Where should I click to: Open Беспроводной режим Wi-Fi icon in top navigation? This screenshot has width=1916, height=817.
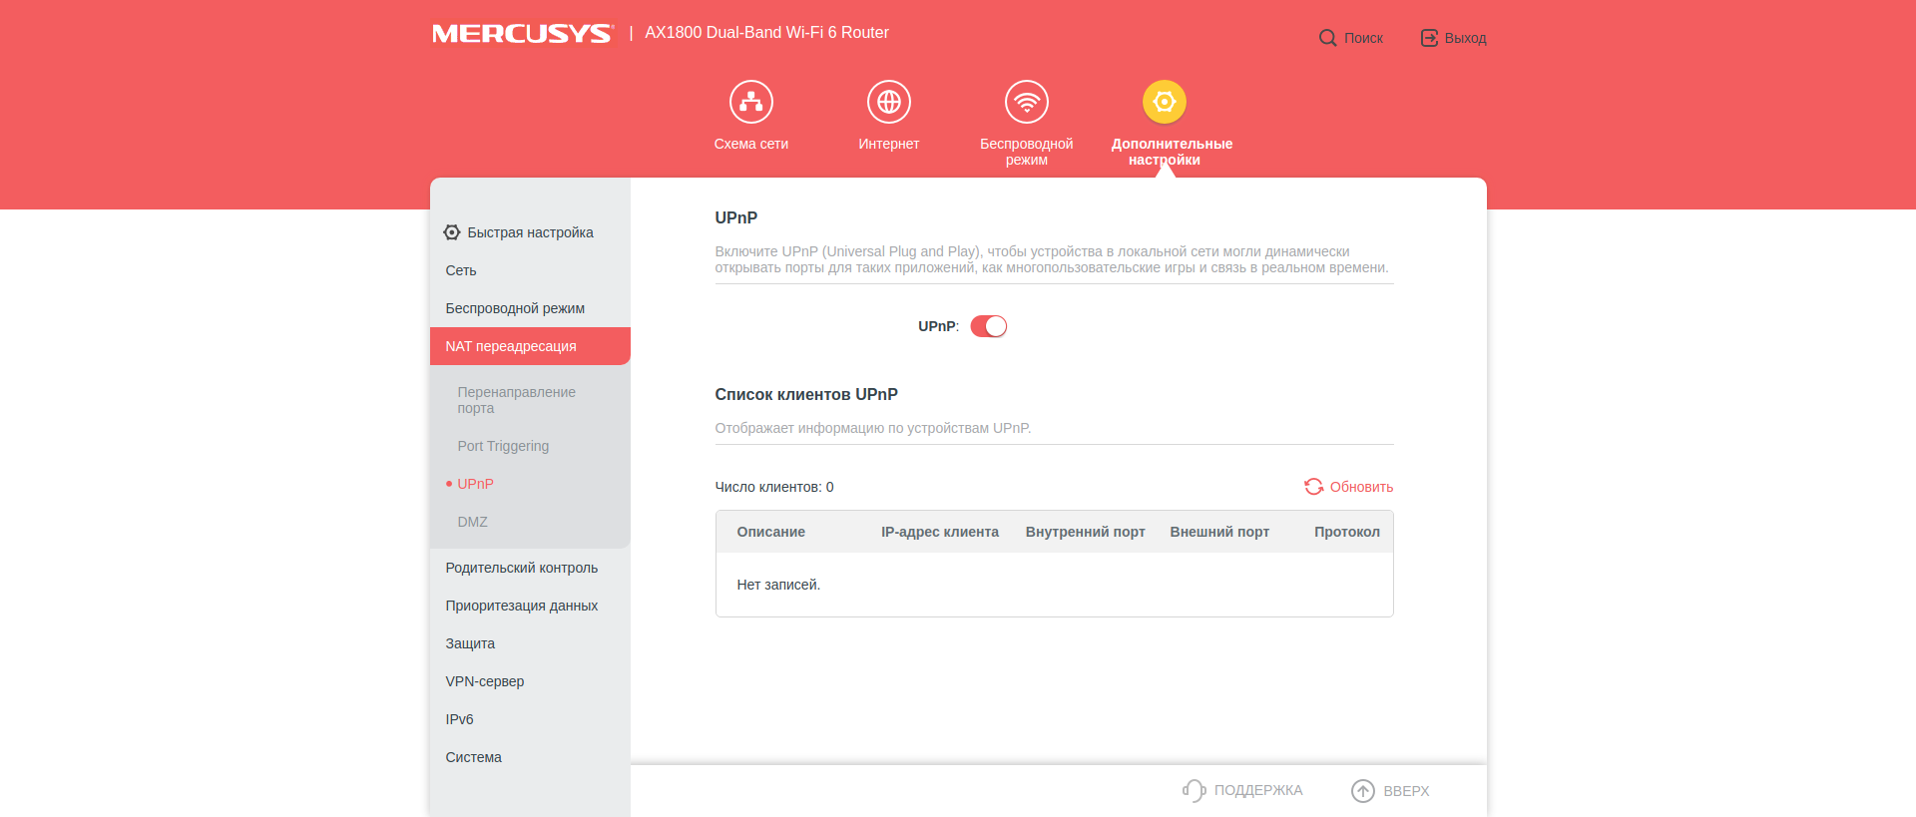1026,102
